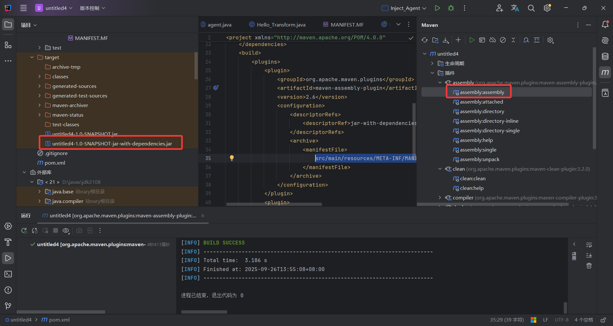
Task: Select the clean:clean Maven goal
Action: [x=472, y=179]
